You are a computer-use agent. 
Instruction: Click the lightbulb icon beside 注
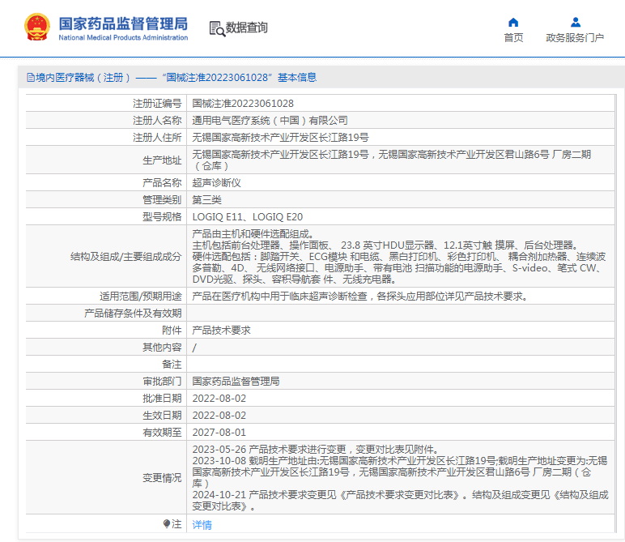pos(167,524)
